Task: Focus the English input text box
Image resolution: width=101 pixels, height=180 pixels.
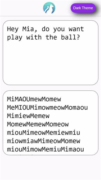Action: [50, 53]
